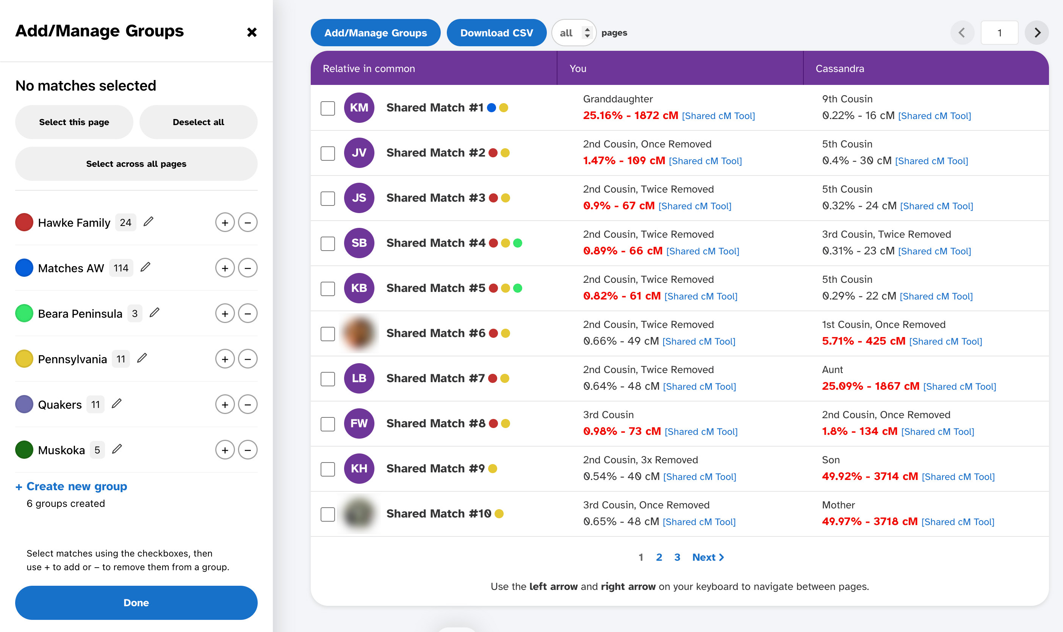The image size is (1063, 632).
Task: Select Shared Match #6 checkbox
Action: (x=327, y=334)
